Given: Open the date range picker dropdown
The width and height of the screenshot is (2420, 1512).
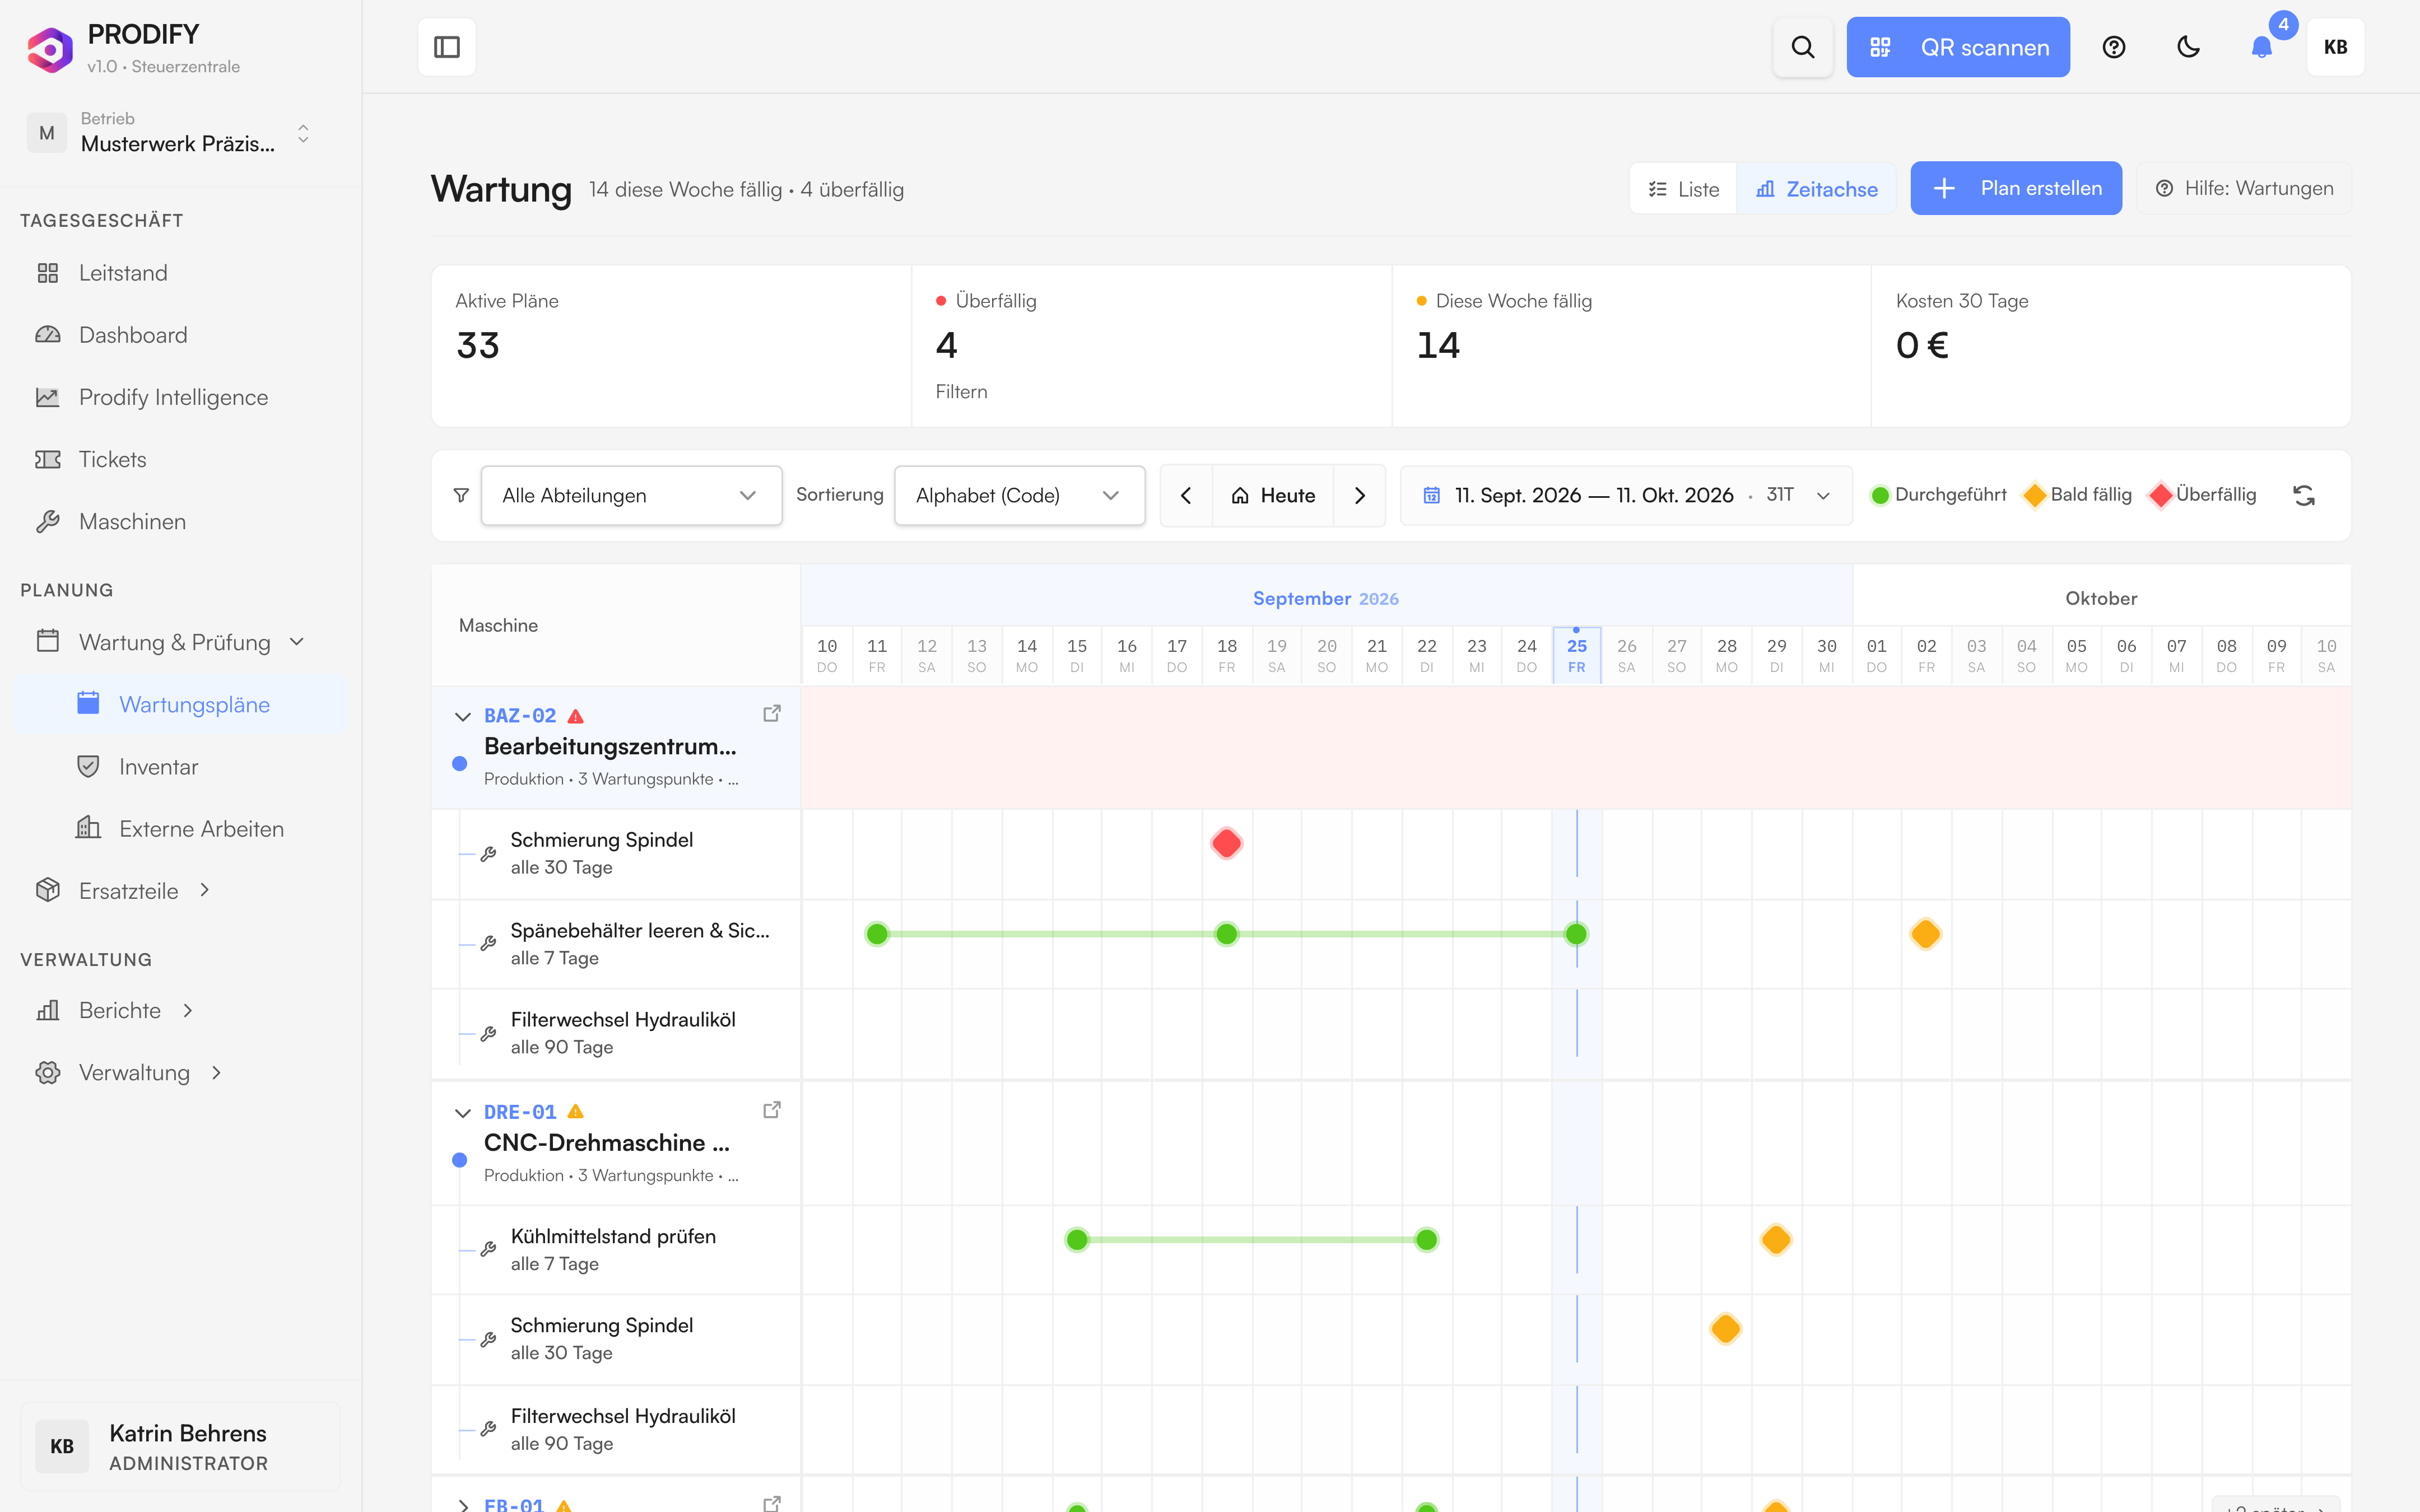Looking at the screenshot, I should point(1626,495).
